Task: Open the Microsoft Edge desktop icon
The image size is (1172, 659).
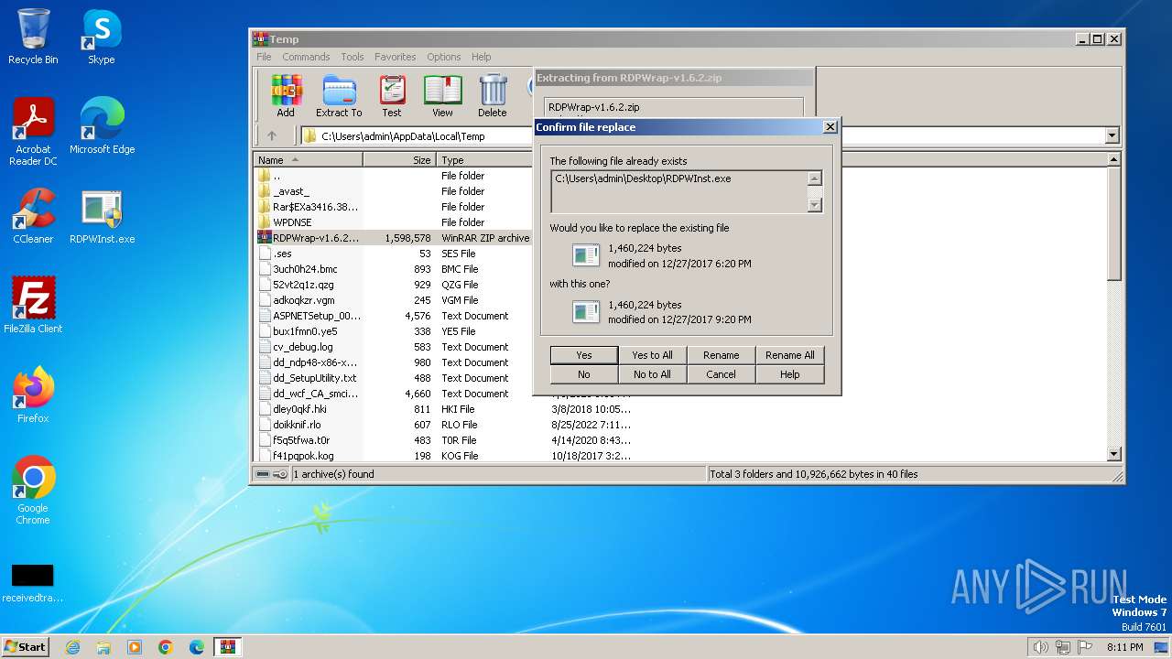Action: click(x=102, y=125)
